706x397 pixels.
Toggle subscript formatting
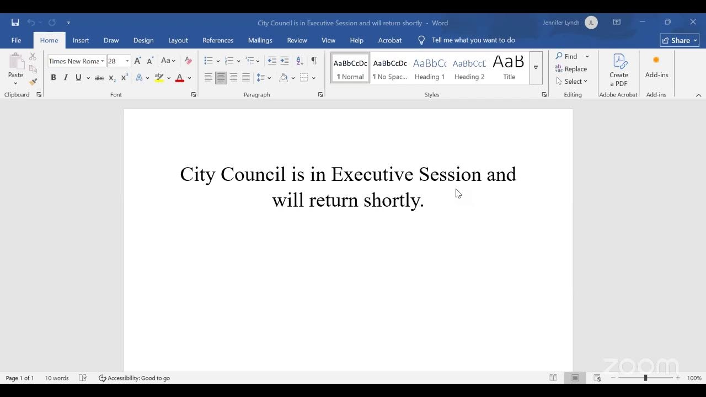(x=112, y=78)
